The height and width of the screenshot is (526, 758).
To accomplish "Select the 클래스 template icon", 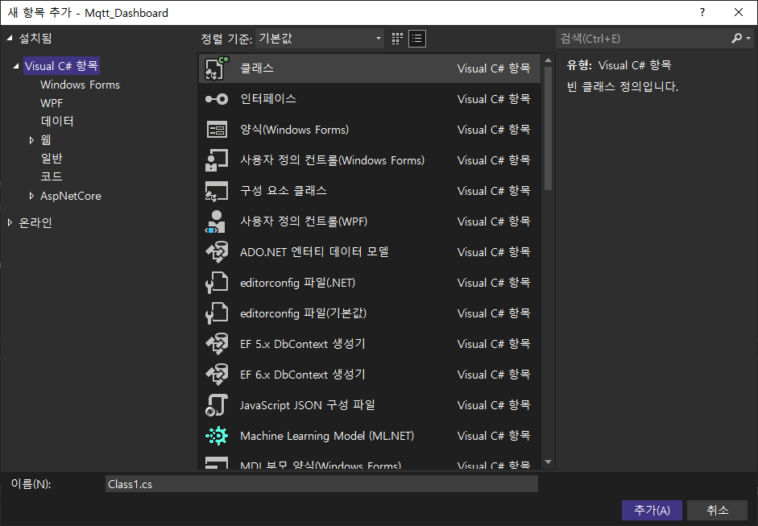I will 216,68.
